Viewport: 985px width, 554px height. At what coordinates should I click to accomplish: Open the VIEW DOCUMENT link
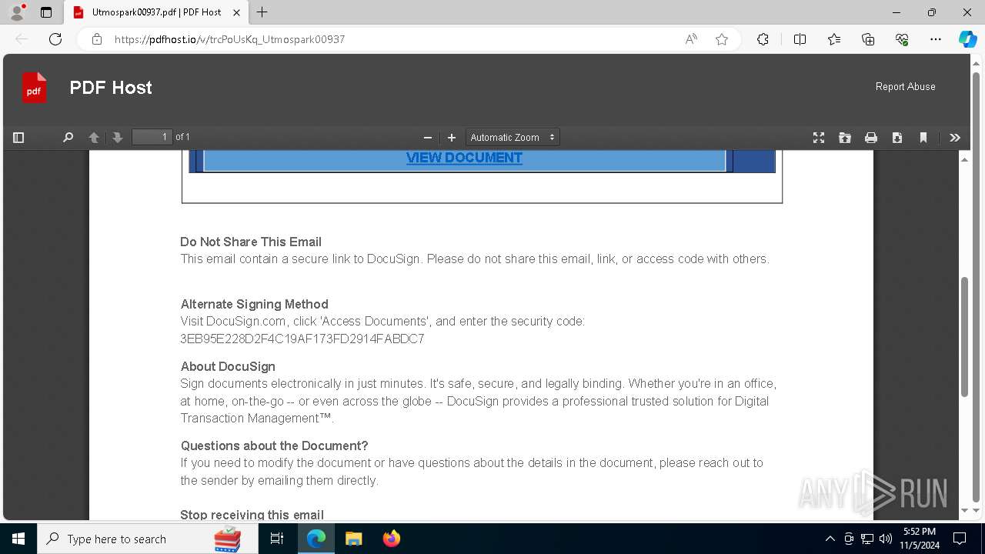pyautogui.click(x=464, y=158)
